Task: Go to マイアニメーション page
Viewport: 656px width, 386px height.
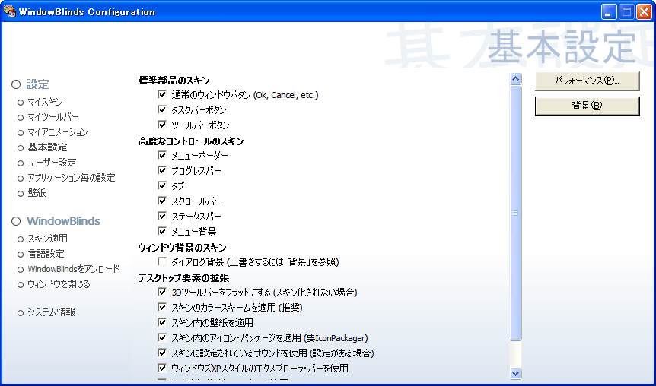Action: pos(58,132)
